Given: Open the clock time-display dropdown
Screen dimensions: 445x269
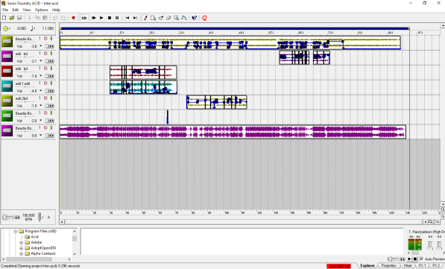Looking at the screenshot, I should point(6,28).
